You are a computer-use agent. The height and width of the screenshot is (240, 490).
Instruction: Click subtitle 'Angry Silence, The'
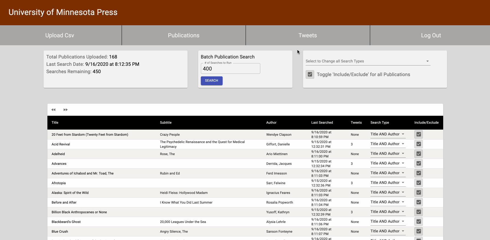click(174, 231)
